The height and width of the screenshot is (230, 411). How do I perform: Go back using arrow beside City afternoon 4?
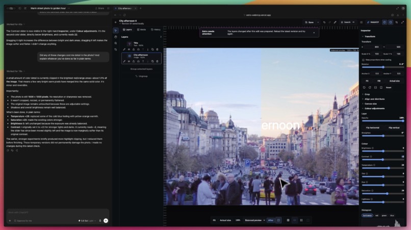click(116, 22)
